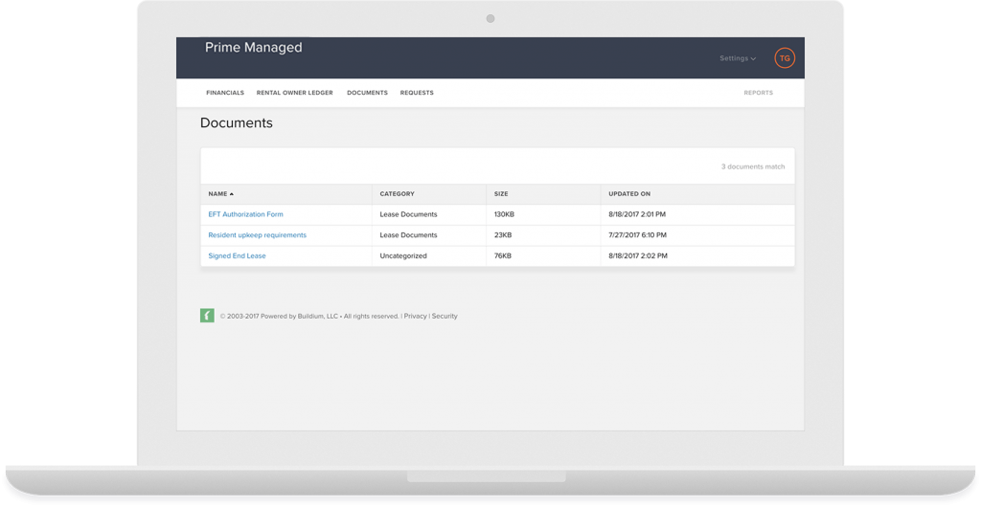This screenshot has width=981, height=507.
Task: Sort by the CATEGORY column header
Action: 397,194
